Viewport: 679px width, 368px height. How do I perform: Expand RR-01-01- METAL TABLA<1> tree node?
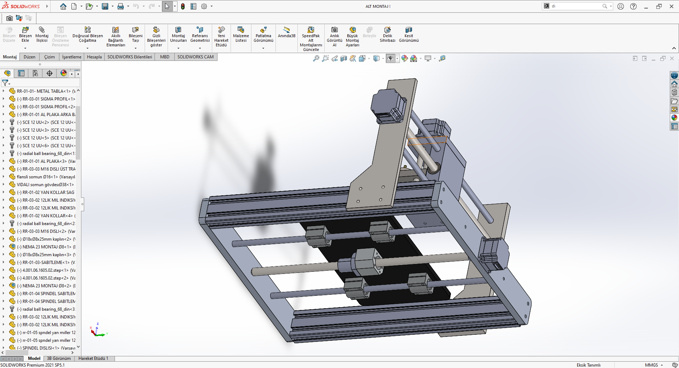[x=4, y=91]
